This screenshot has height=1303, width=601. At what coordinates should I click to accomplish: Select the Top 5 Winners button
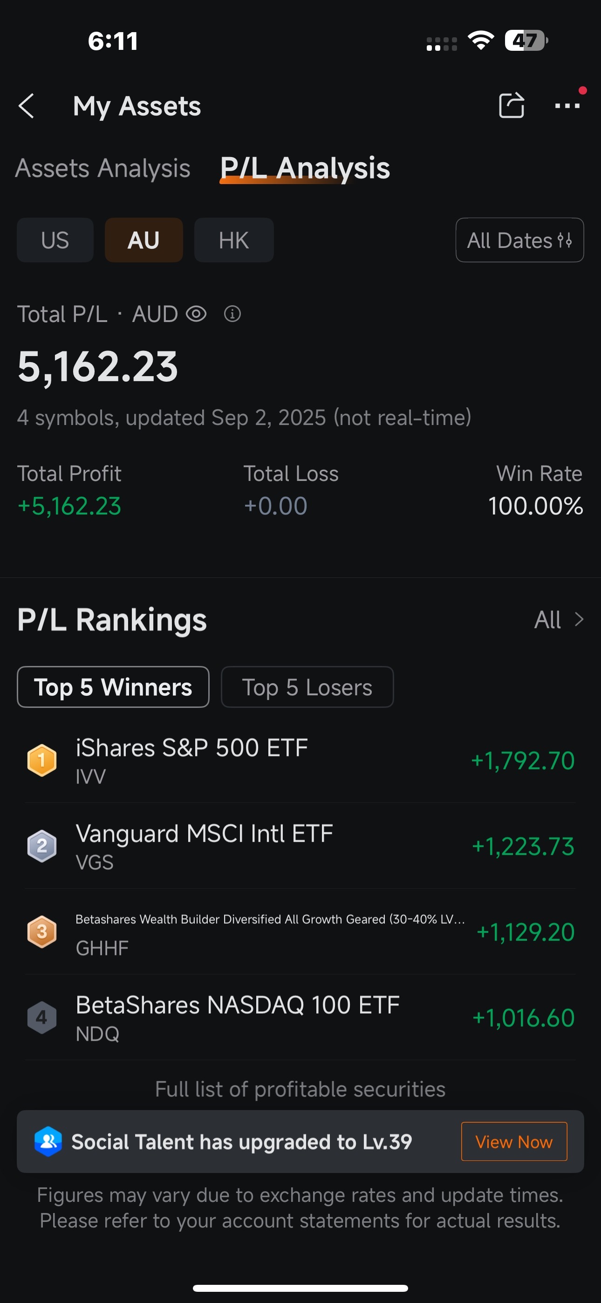coord(113,687)
